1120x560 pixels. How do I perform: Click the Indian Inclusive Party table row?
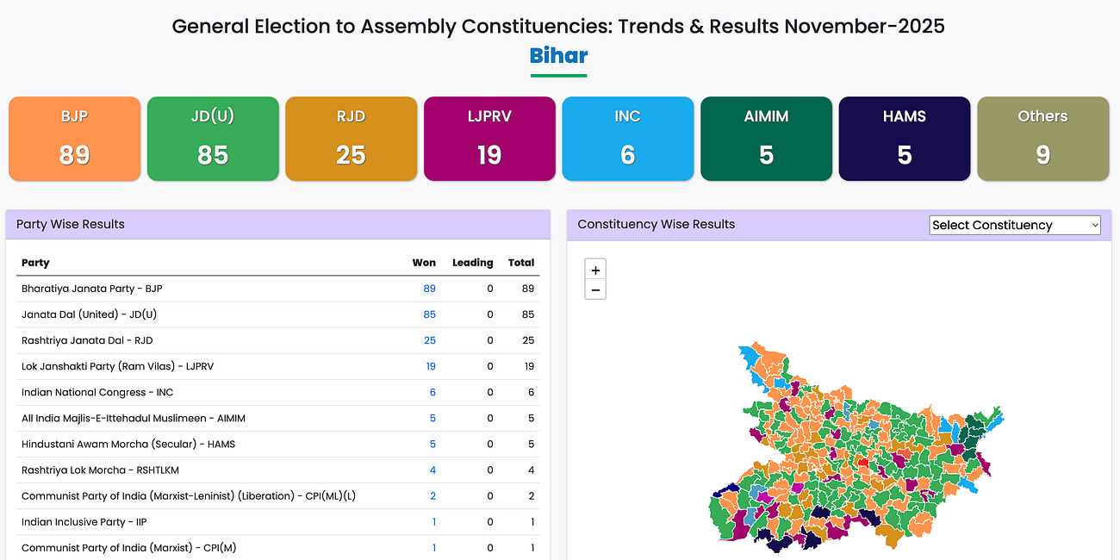tap(258, 521)
